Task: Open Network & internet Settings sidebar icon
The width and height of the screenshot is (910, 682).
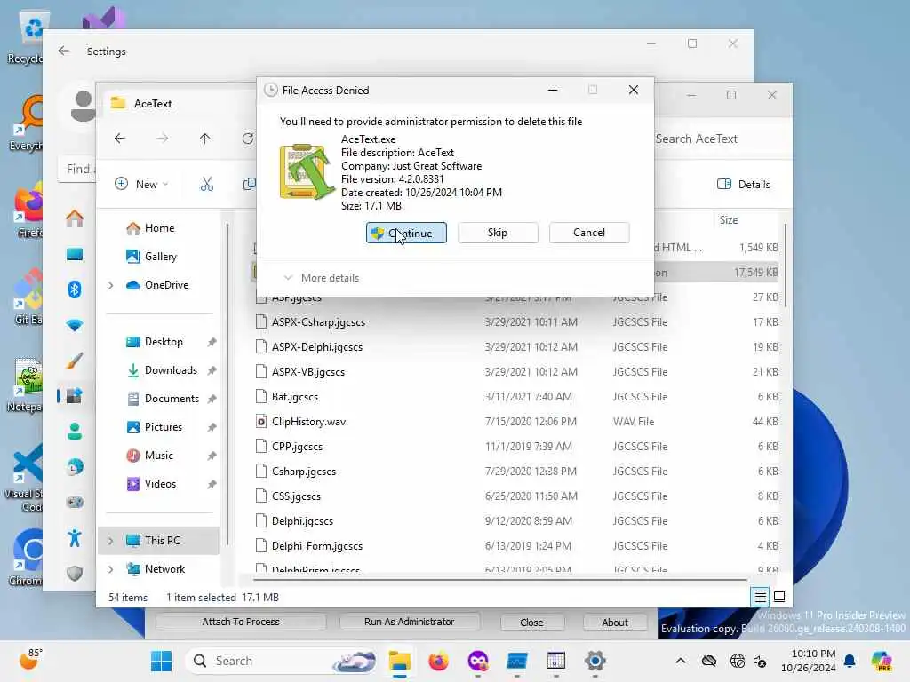Action: pos(75,325)
